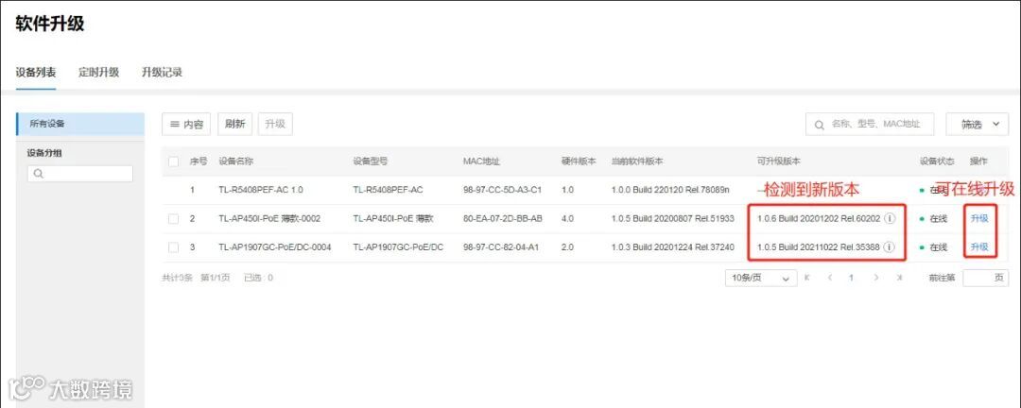The width and height of the screenshot is (1021, 408).
Task: Click the 刷新 refresh button
Action: [235, 125]
